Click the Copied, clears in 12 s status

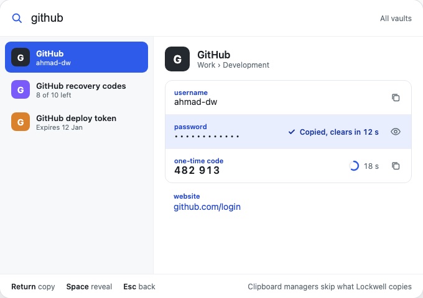coord(333,132)
